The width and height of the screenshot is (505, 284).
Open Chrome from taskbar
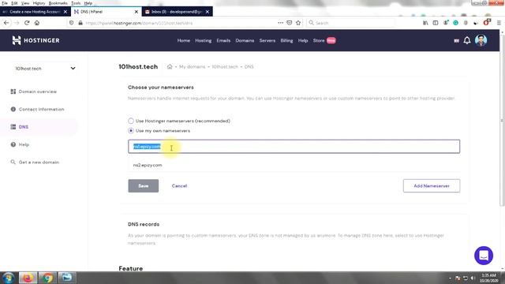click(47, 278)
